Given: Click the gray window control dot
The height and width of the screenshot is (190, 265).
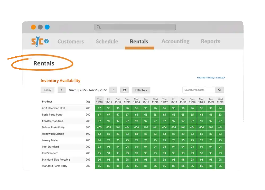Looking at the screenshot, I should (x=40, y=27).
